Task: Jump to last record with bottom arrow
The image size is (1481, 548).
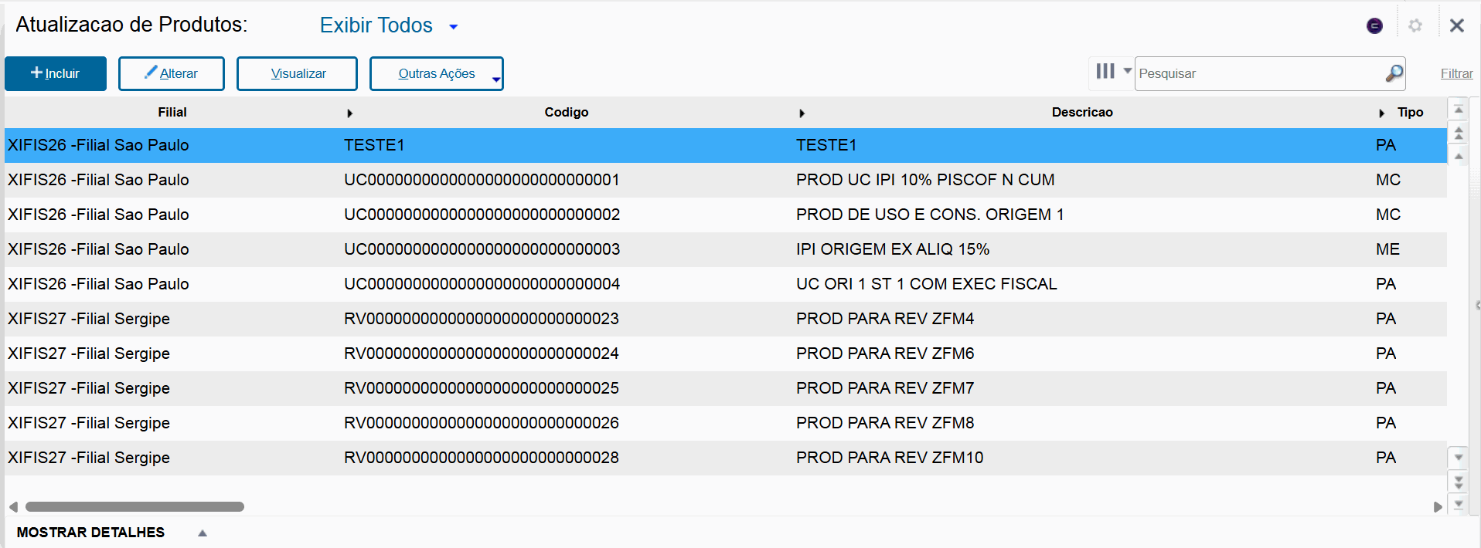Action: point(1459,505)
